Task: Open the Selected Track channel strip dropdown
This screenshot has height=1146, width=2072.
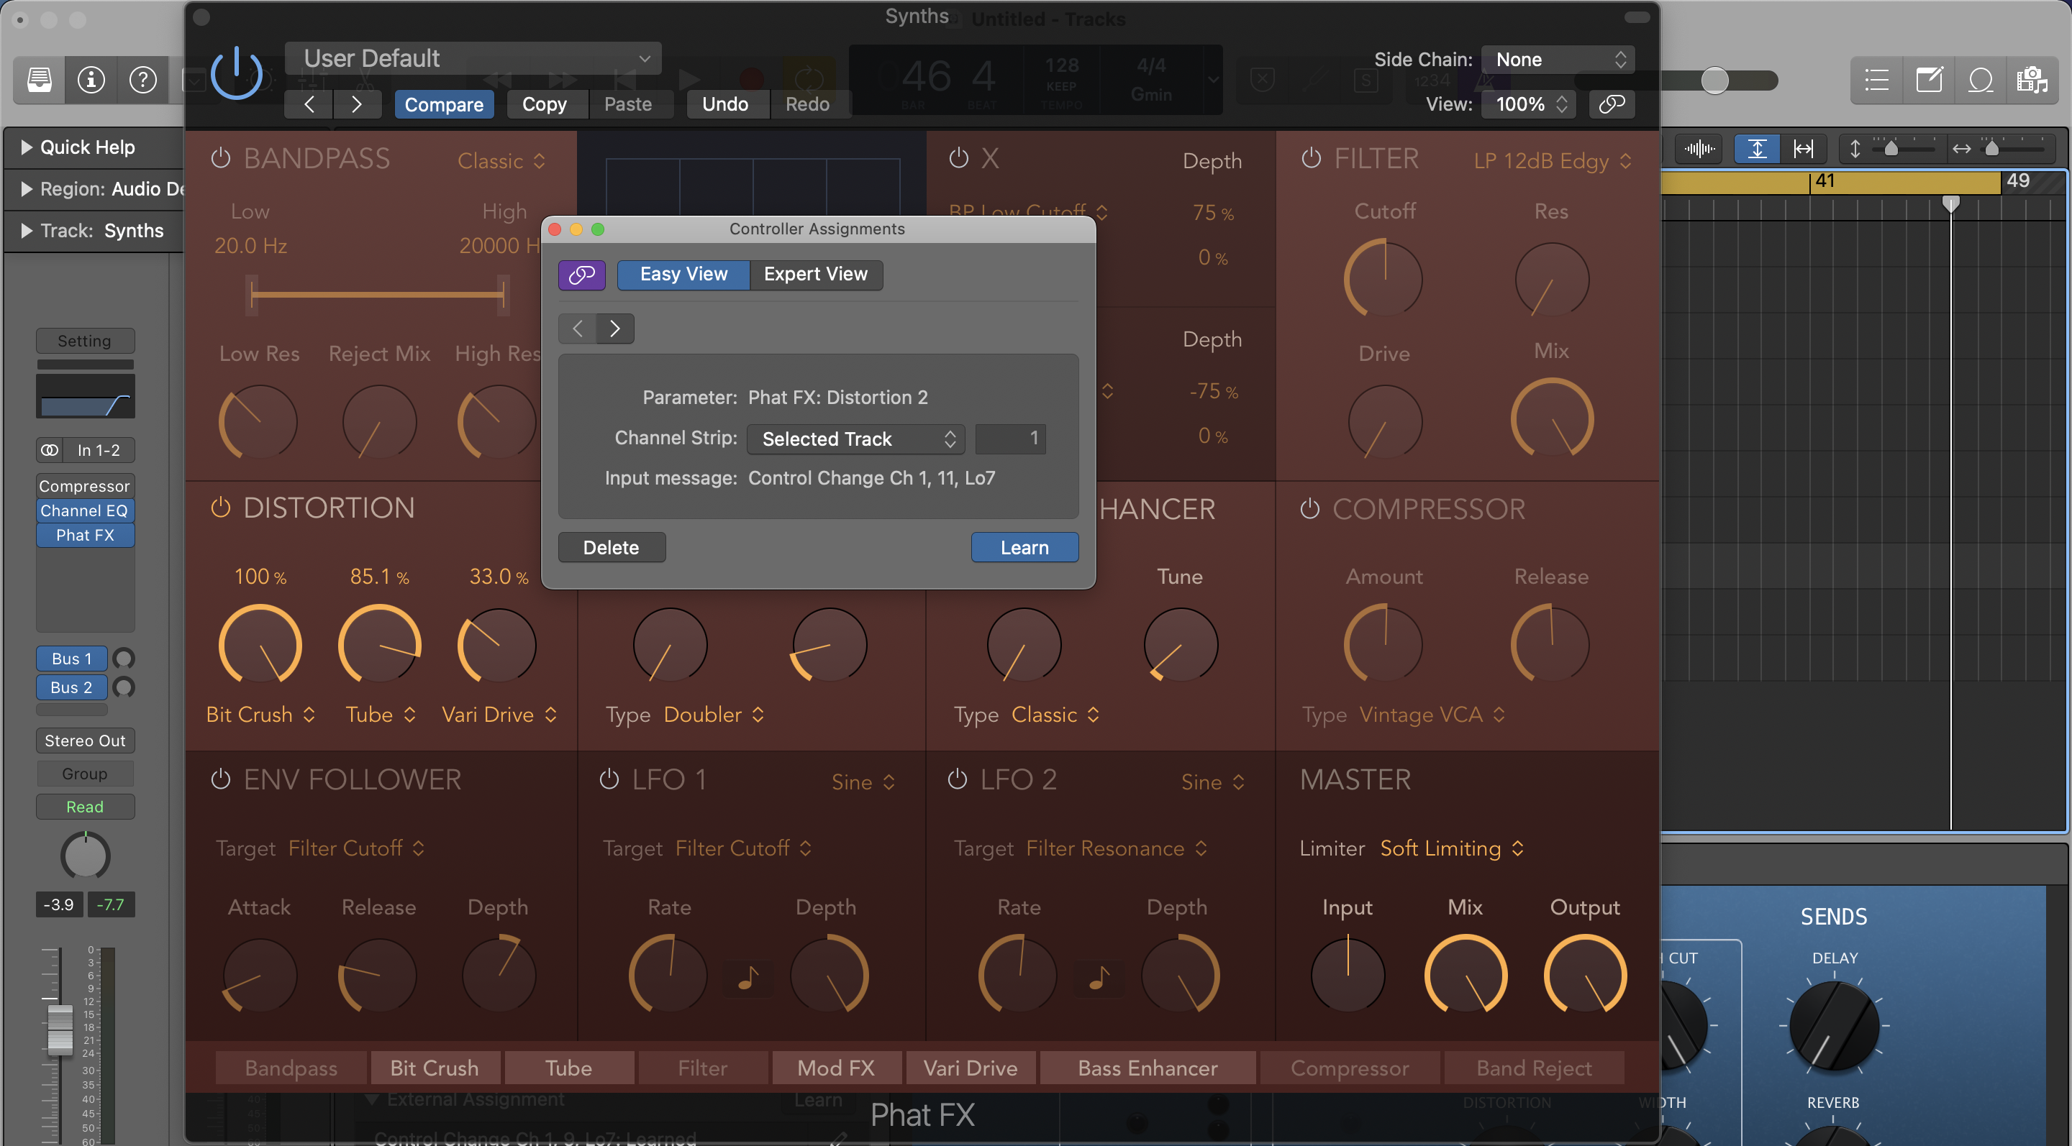Action: [855, 439]
